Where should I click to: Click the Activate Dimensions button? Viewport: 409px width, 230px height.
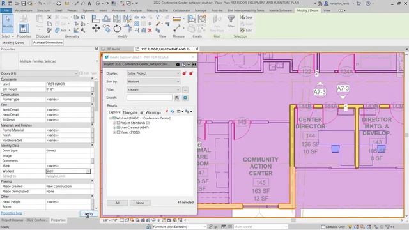click(48, 43)
